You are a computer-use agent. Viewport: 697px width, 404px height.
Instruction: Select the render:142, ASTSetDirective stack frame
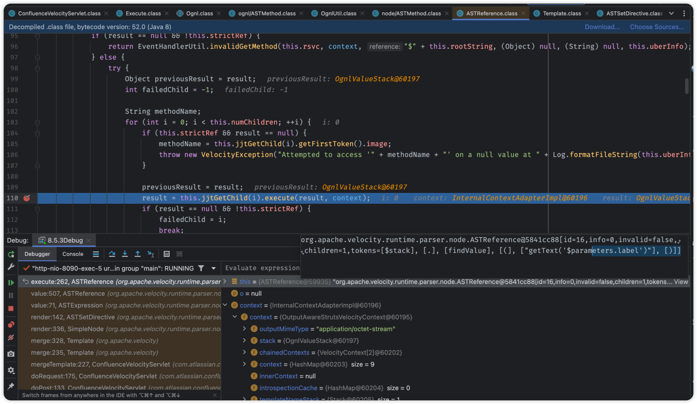pos(120,317)
